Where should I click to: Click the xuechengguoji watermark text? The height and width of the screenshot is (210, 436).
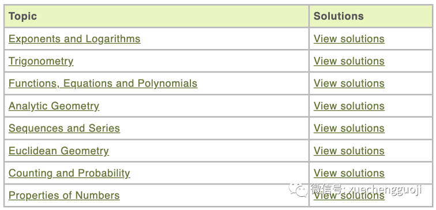385,189
